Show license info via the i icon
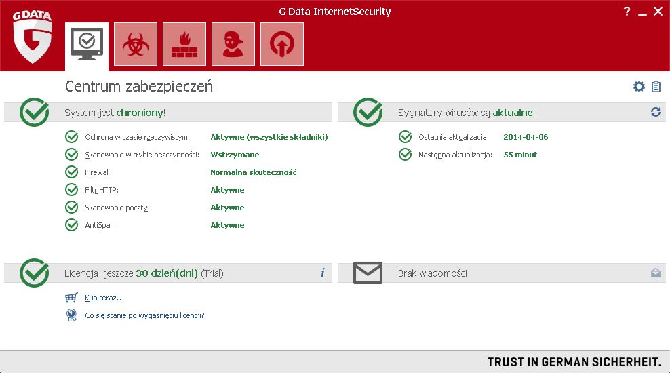 point(322,273)
